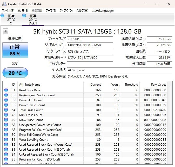This screenshot has width=175, height=167.
Task: Click raw value 00000027BAE0
Action: click(x=155, y=110)
